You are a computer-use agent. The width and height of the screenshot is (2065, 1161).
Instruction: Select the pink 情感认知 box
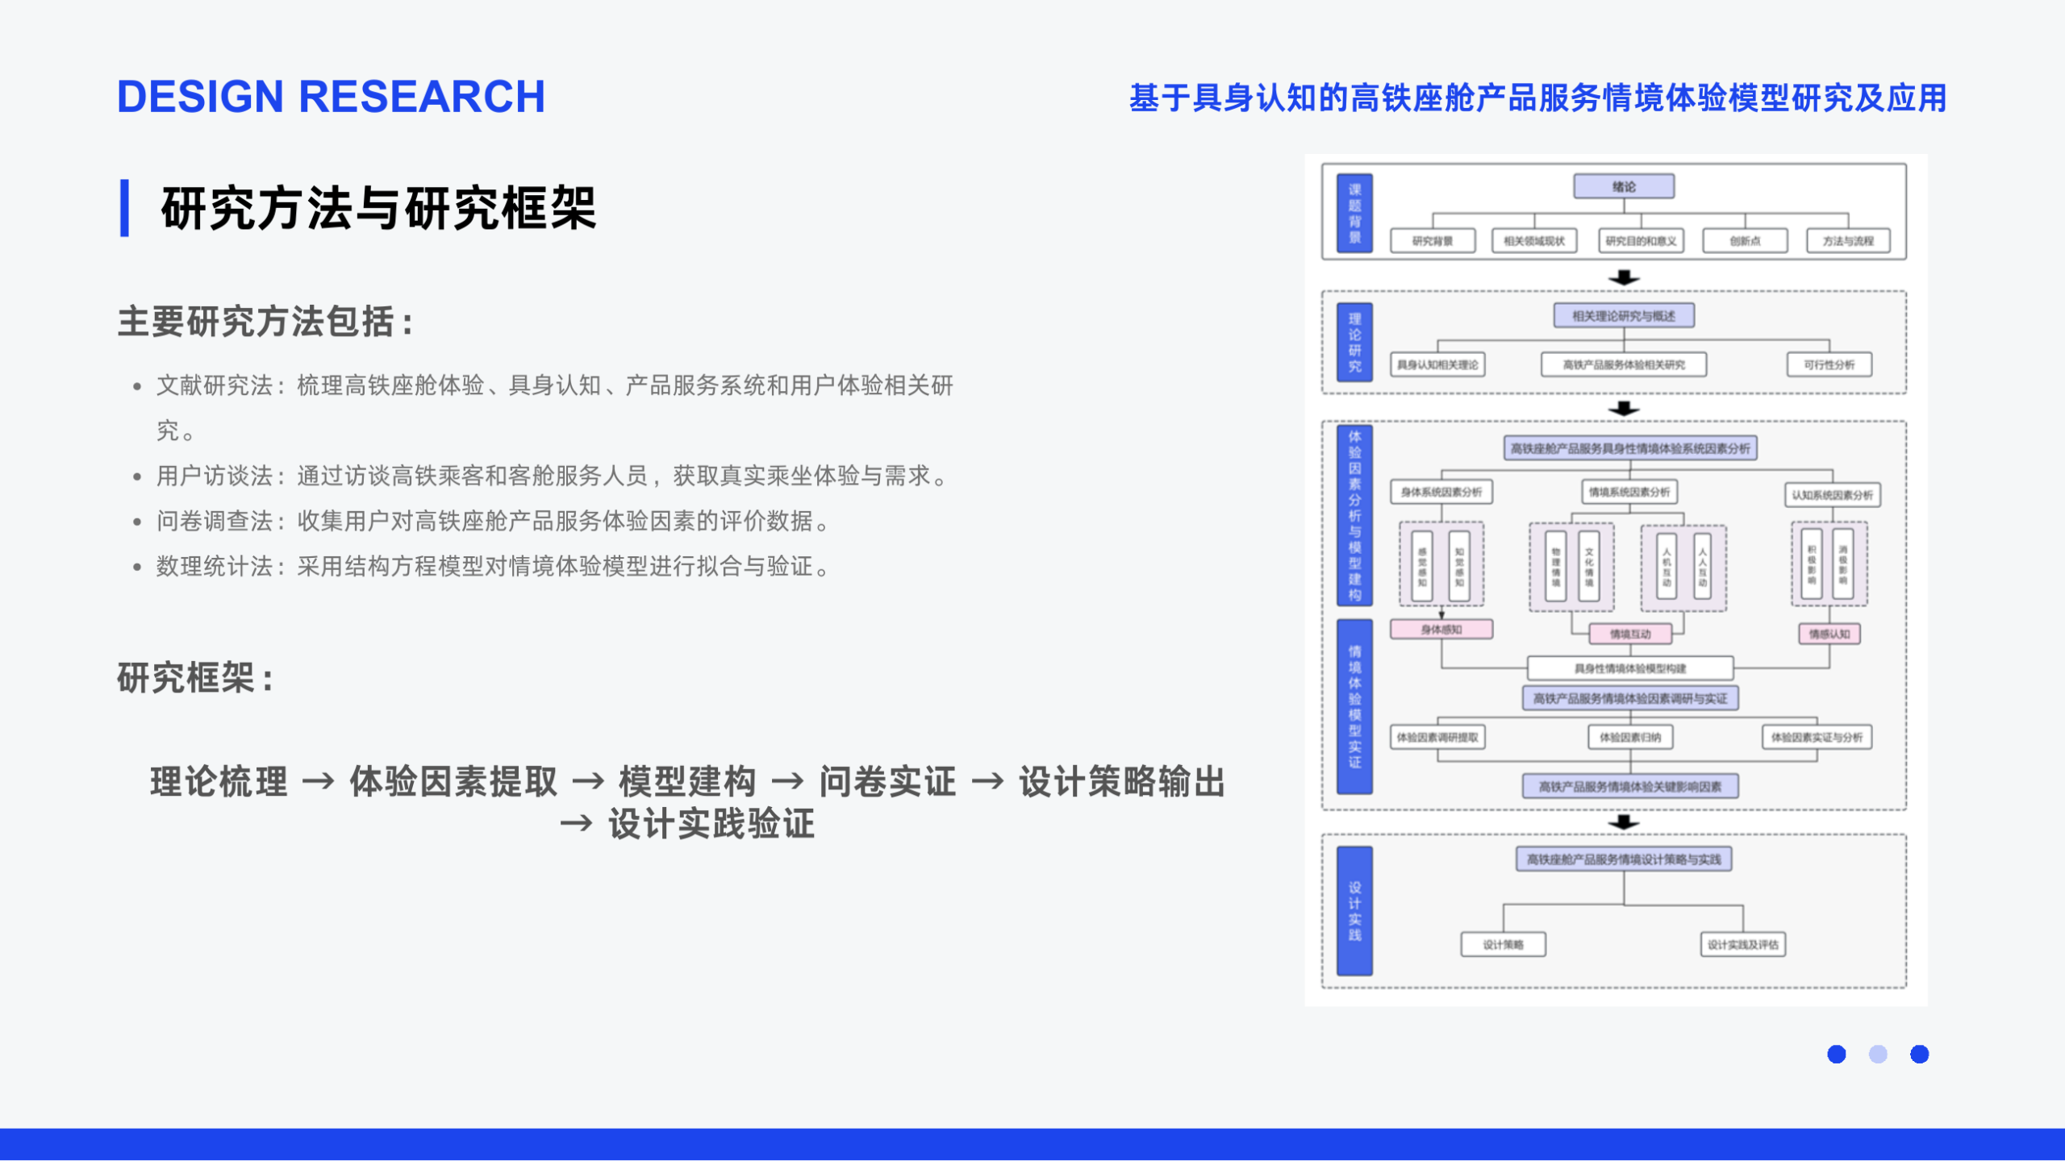(1829, 634)
